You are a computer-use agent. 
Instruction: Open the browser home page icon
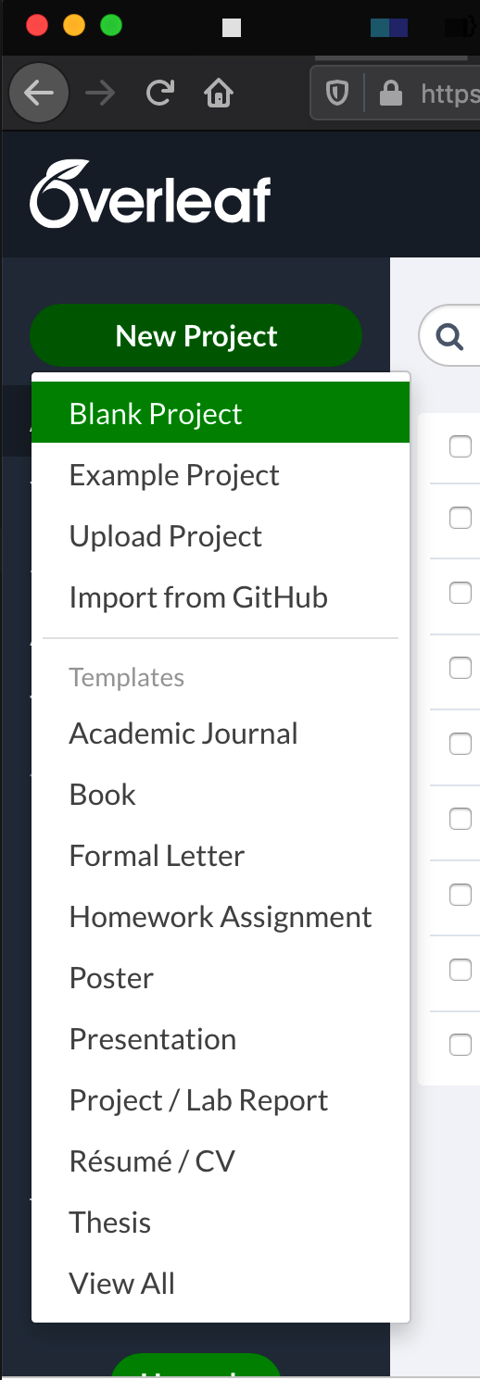(x=220, y=93)
